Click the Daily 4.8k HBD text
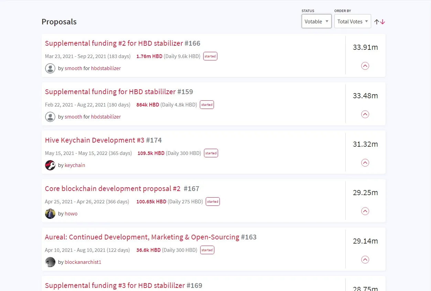This screenshot has height=291, width=431. pyautogui.click(x=179, y=105)
